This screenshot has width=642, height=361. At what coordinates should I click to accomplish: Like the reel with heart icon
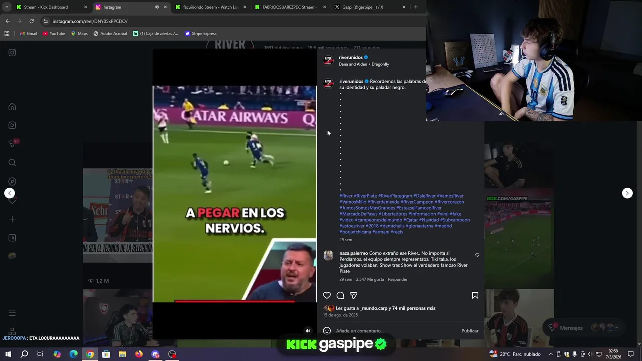tap(327, 296)
